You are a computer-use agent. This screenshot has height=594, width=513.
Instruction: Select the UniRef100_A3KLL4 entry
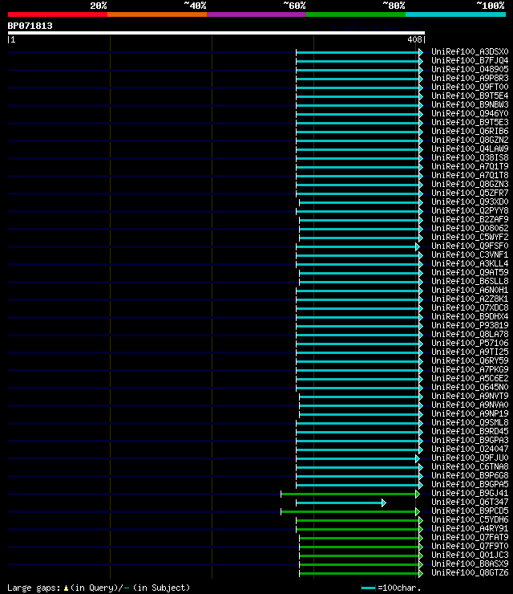[x=470, y=263]
